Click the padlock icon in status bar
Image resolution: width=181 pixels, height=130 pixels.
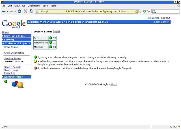pos(179,127)
